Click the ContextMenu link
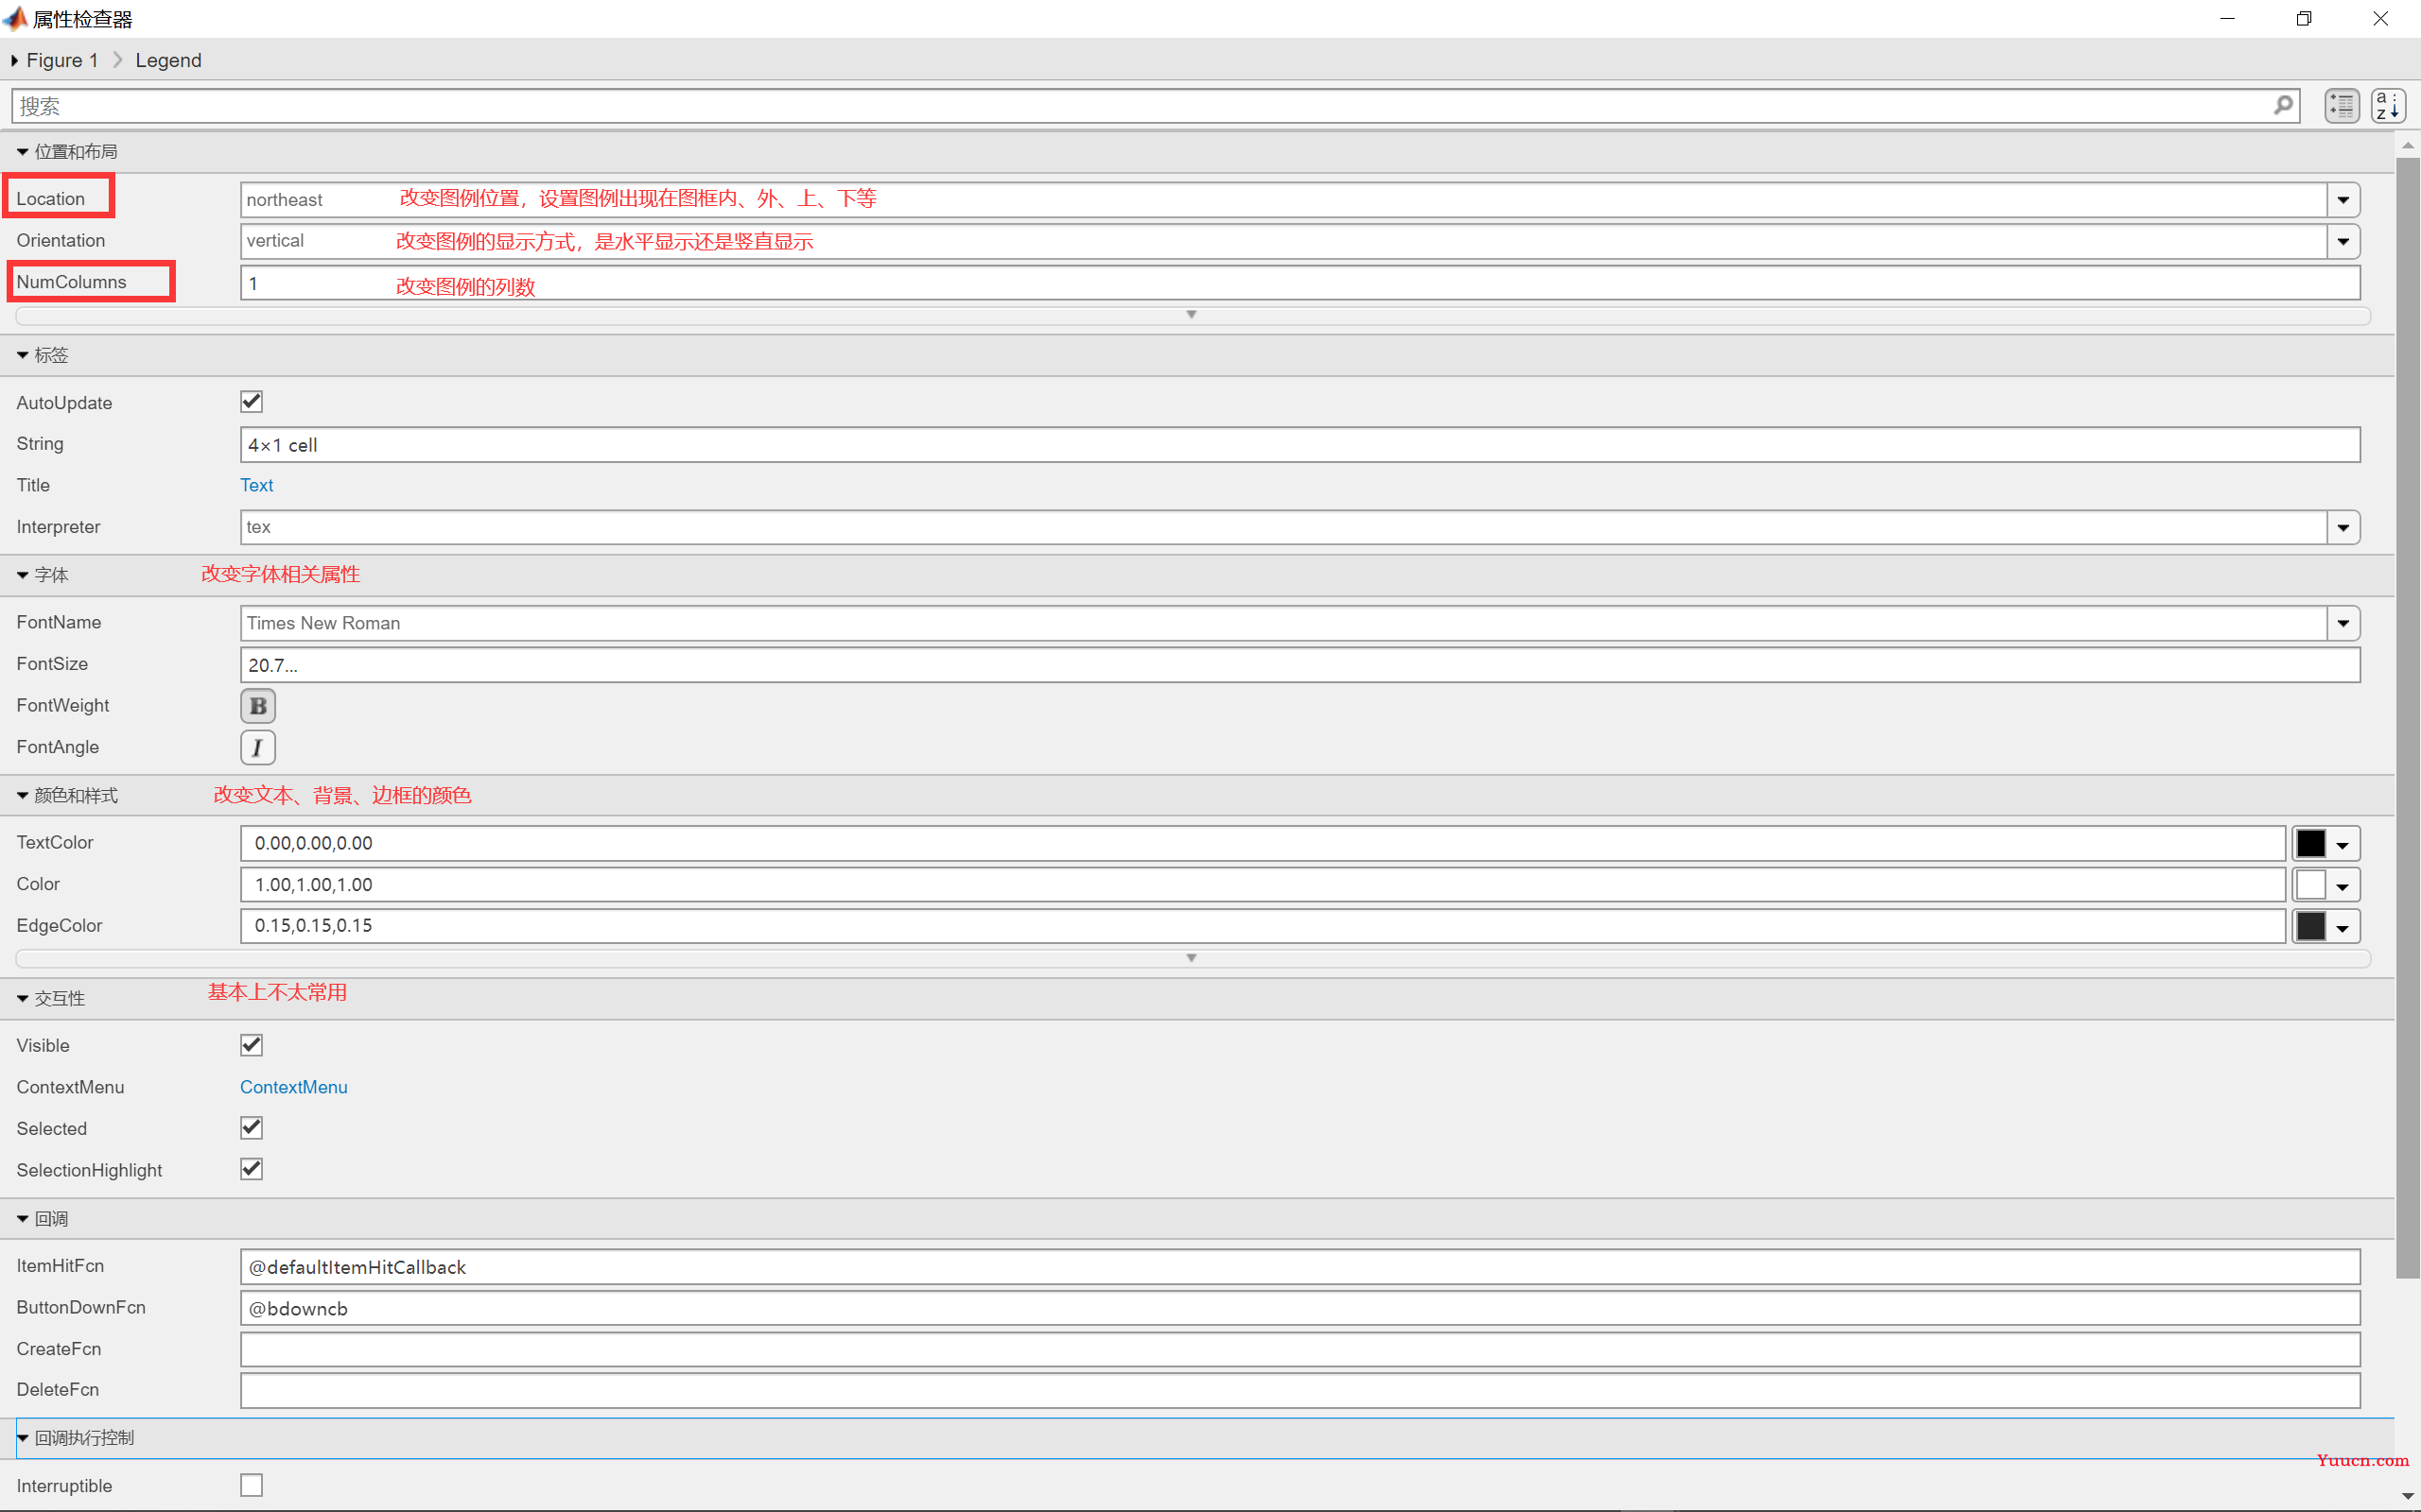2421x1512 pixels. 294,1087
